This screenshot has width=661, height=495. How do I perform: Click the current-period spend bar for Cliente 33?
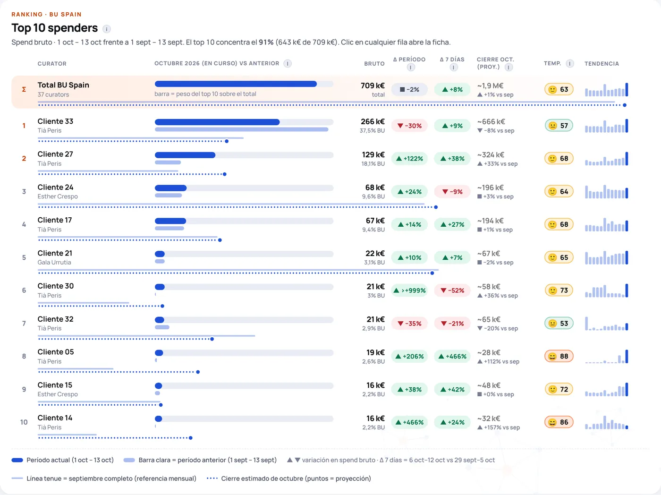[217, 122]
